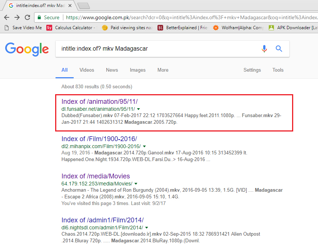
Task: Open the Calculus Calculator bookmark
Action: point(72,27)
